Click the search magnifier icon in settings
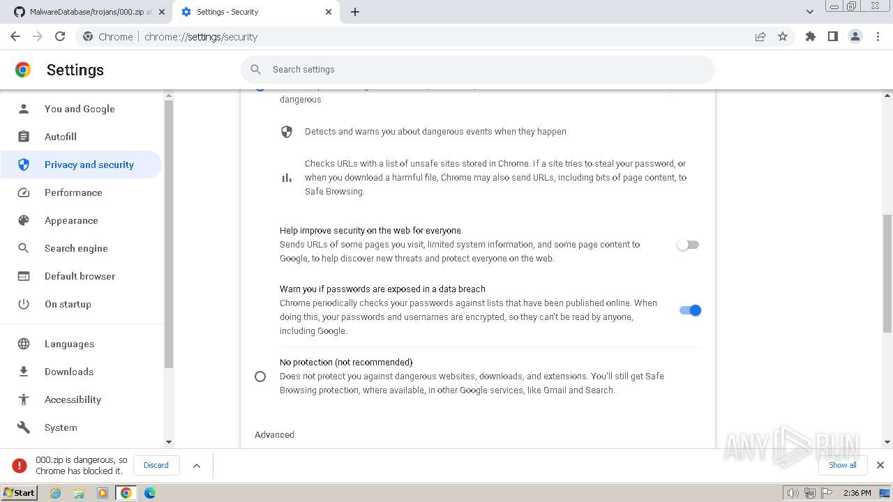893x502 pixels. 255,69
